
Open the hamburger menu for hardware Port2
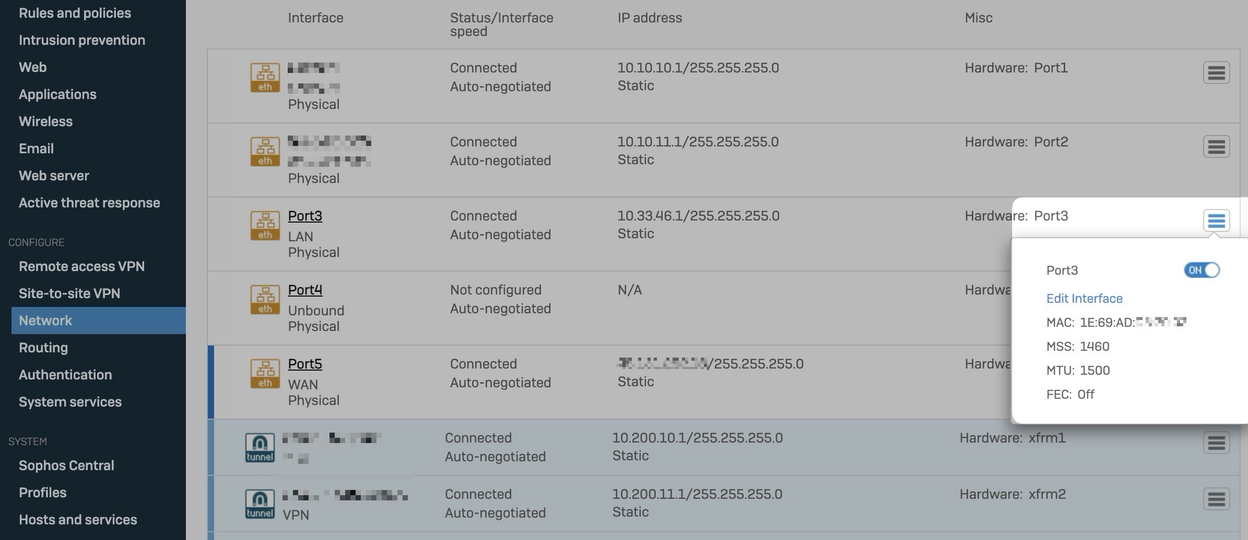(x=1216, y=146)
